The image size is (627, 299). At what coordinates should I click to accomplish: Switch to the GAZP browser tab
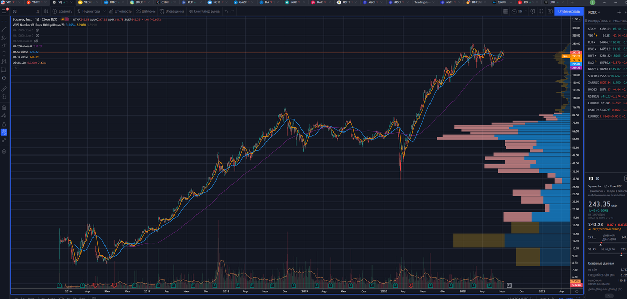tap(243, 2)
